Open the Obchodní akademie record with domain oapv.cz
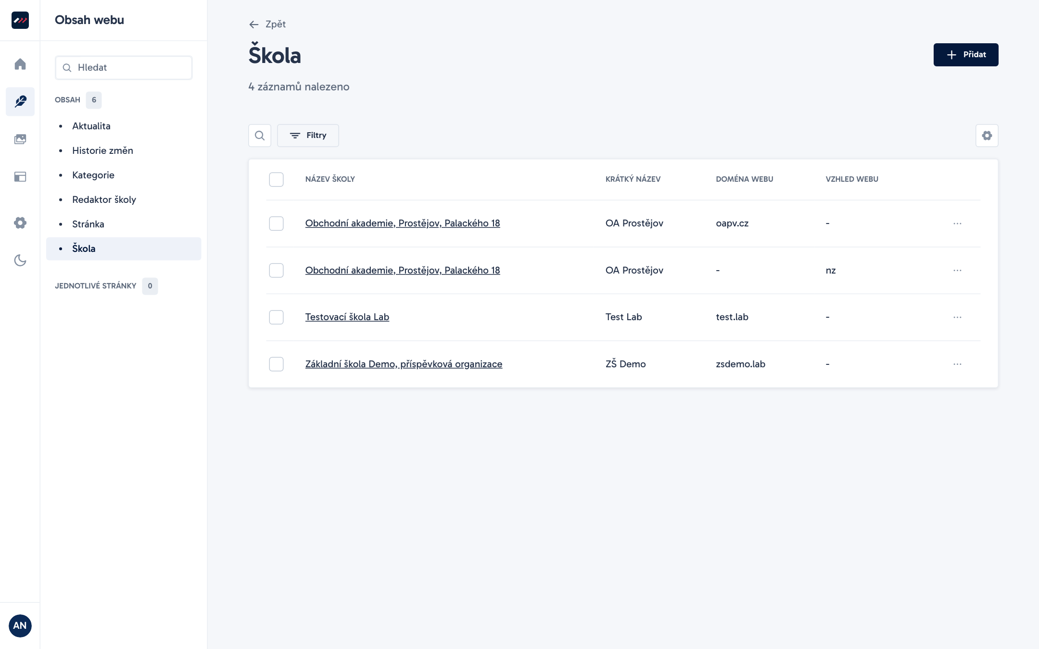This screenshot has width=1039, height=649. tap(403, 223)
